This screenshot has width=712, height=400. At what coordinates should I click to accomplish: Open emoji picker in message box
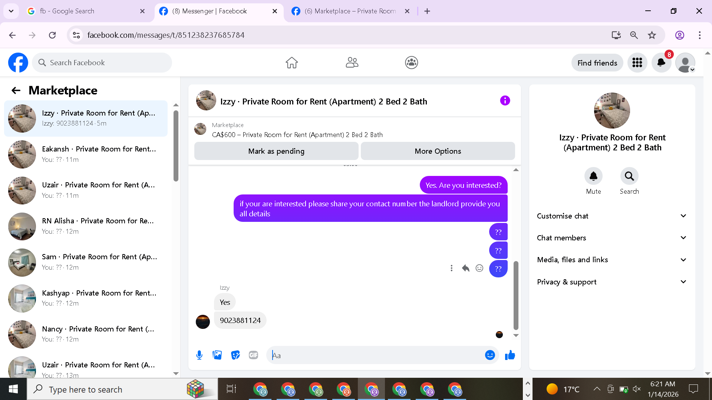[490, 355]
